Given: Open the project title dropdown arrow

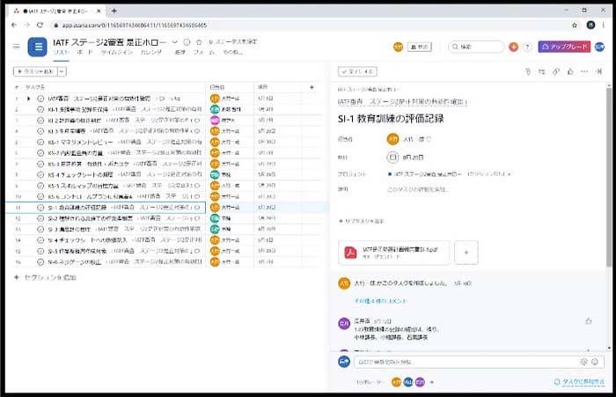Looking at the screenshot, I should click(x=175, y=41).
